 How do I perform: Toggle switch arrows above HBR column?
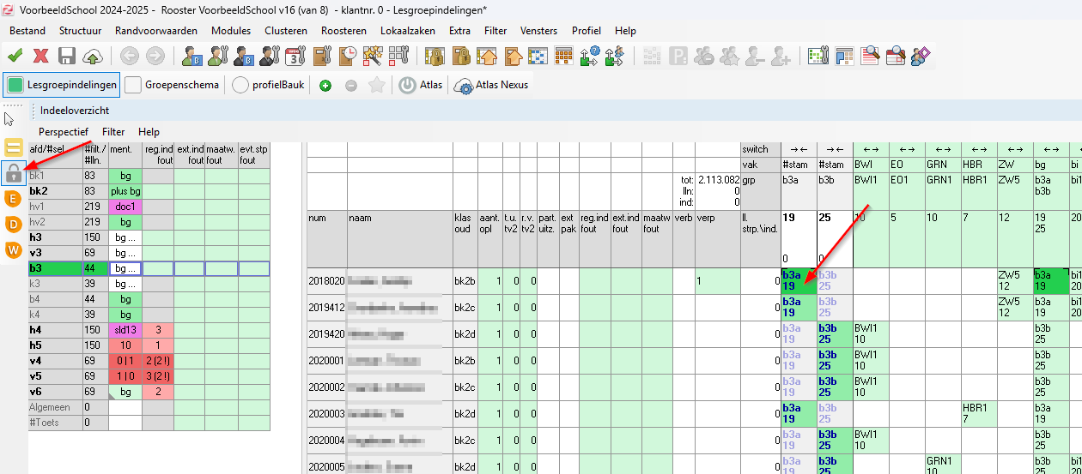tap(979, 149)
